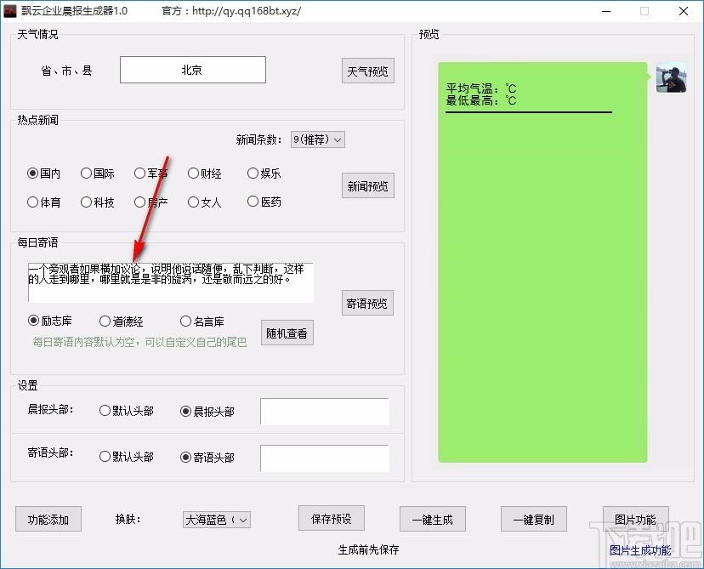Choose the 励志库 quote source
Screen dimensions: 704x569
(x=50, y=321)
